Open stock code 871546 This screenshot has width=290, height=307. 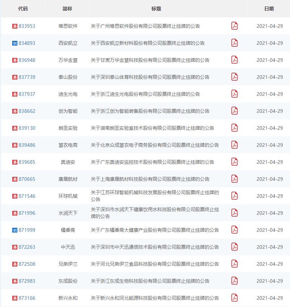(27, 196)
